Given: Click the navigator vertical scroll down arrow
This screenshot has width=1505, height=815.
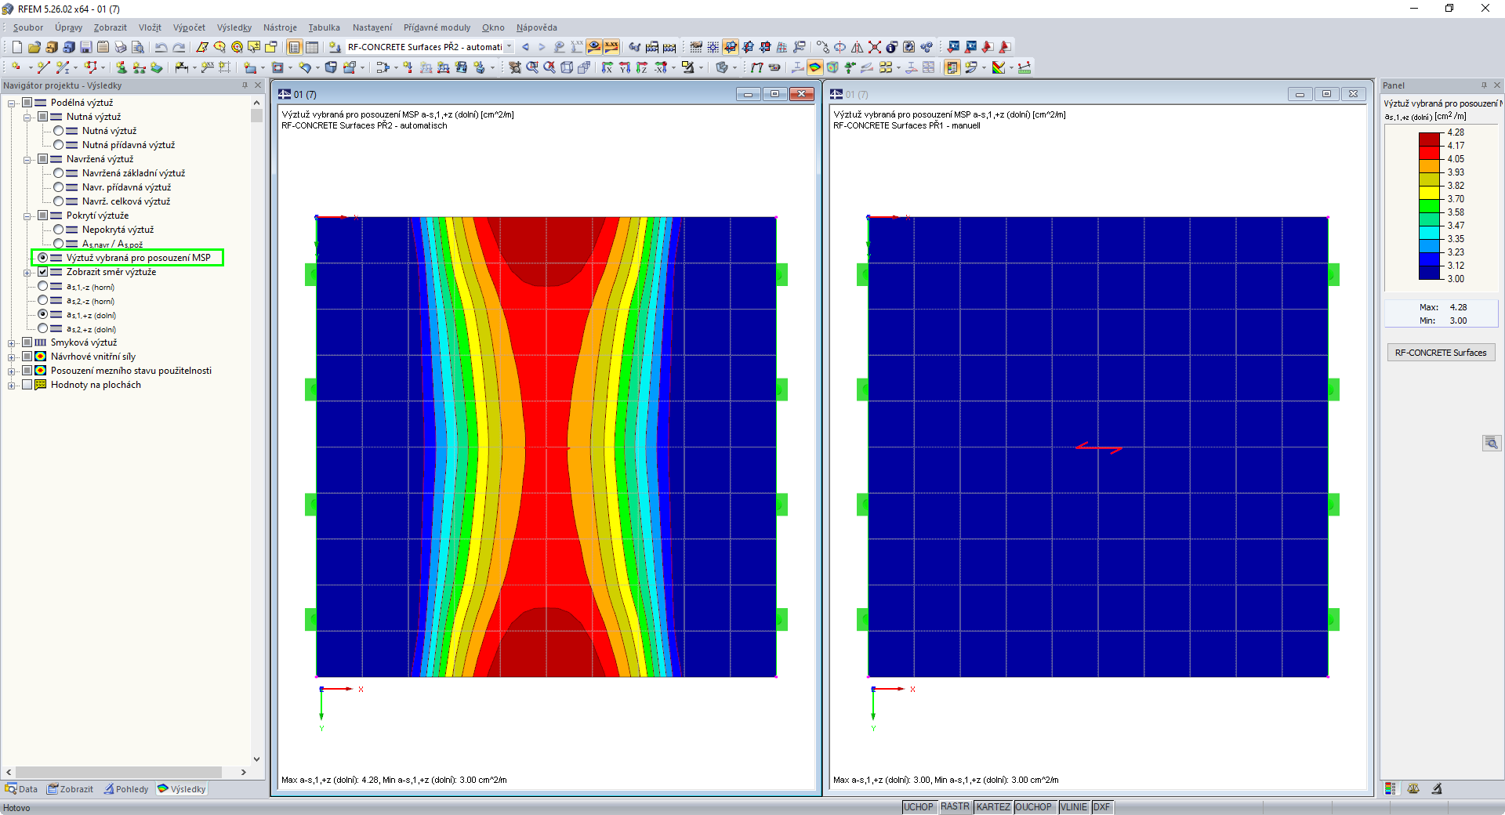Looking at the screenshot, I should [x=256, y=759].
